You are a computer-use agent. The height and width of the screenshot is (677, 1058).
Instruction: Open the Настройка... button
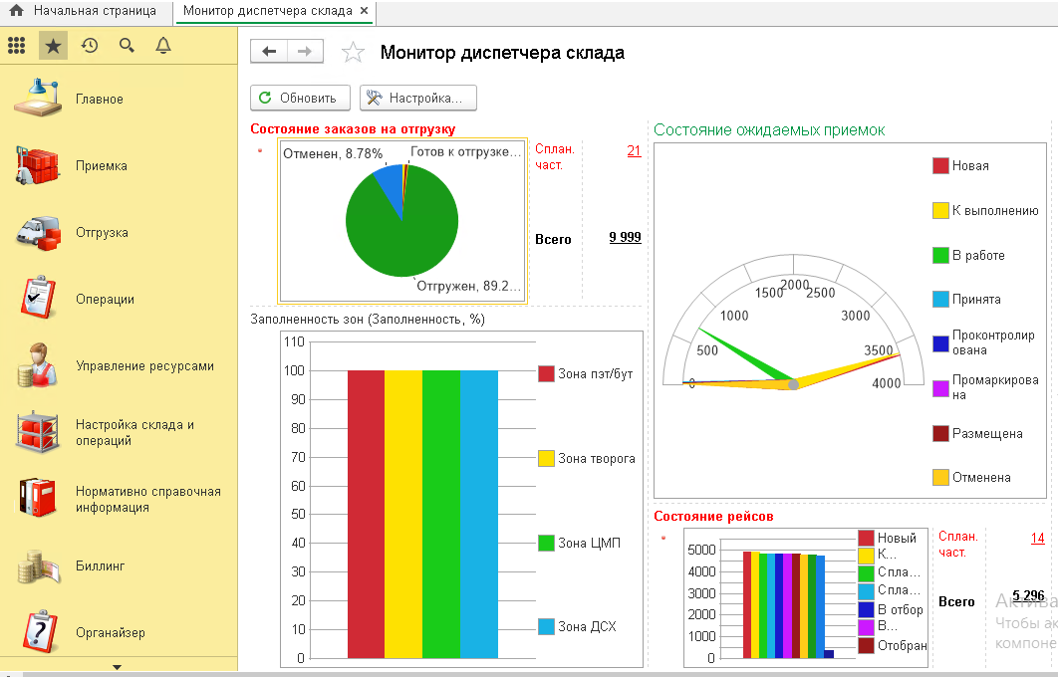coord(417,98)
